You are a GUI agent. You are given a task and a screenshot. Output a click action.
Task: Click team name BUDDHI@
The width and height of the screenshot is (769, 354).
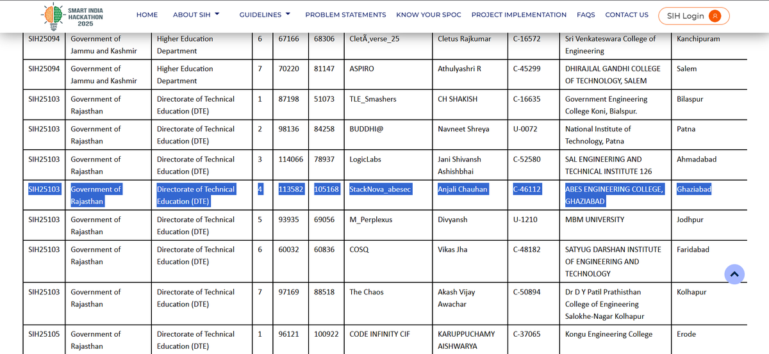tap(367, 129)
